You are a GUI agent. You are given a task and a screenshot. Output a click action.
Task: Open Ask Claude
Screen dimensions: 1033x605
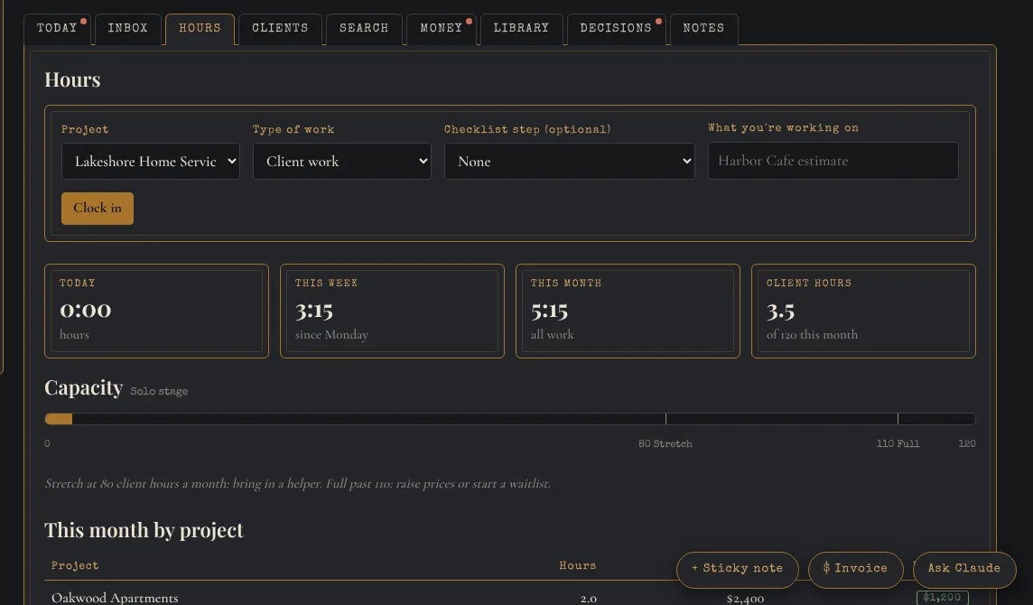tap(963, 569)
